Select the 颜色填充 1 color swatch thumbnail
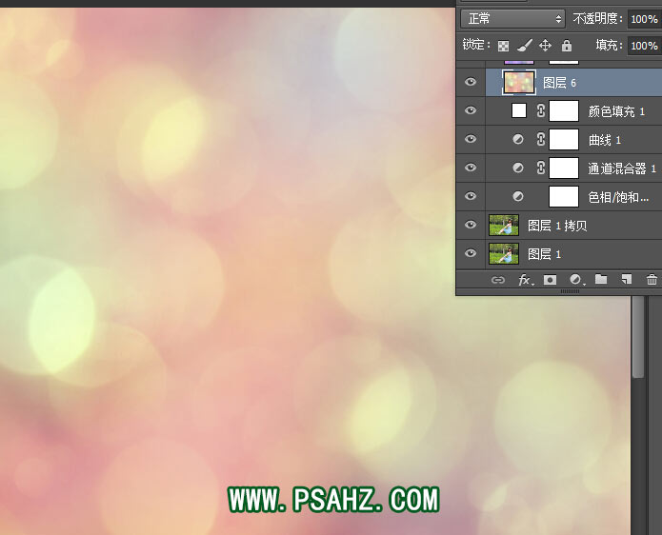The height and width of the screenshot is (535, 662). (x=519, y=111)
